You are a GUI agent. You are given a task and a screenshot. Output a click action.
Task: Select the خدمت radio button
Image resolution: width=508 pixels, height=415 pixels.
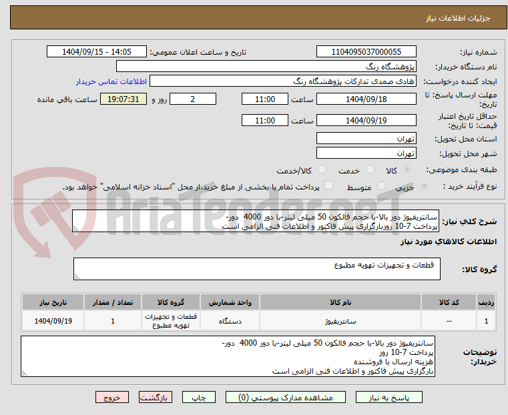tap(370, 169)
